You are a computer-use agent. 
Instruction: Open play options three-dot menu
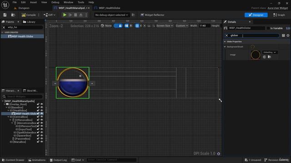click(x=86, y=15)
